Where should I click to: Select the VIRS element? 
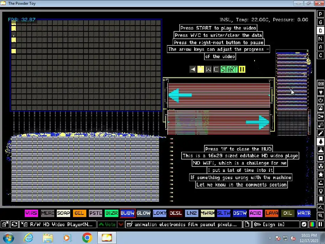pyautogui.click(x=31, y=213)
